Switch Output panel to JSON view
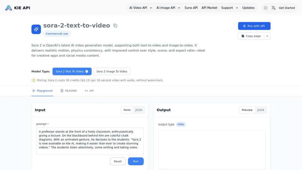The width and height of the screenshot is (302, 170). pos(260,110)
